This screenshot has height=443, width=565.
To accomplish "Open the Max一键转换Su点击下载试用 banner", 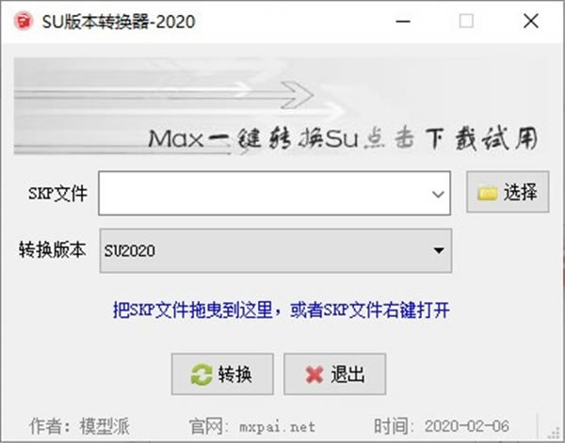I will click(x=281, y=106).
